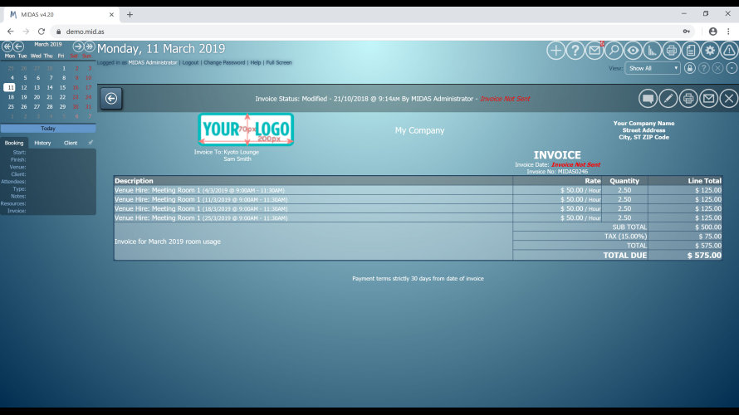Open browser profile account icon

pyautogui.click(x=712, y=32)
